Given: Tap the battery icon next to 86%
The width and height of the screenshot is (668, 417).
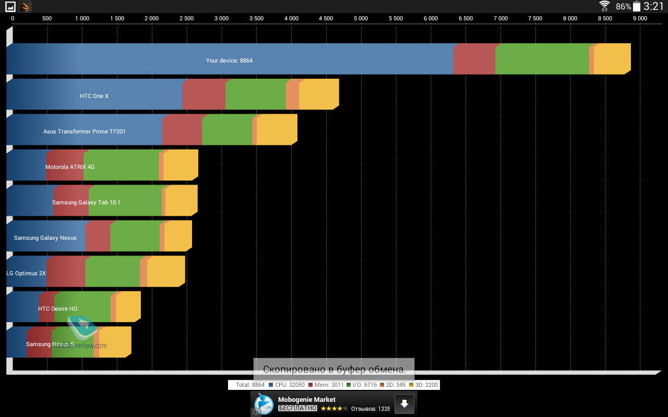Looking at the screenshot, I should pos(637,6).
